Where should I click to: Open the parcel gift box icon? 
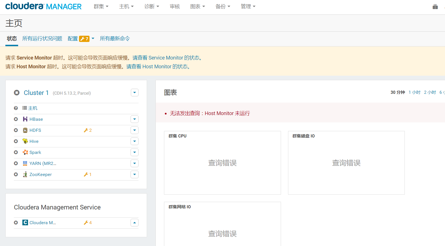[x=435, y=7]
